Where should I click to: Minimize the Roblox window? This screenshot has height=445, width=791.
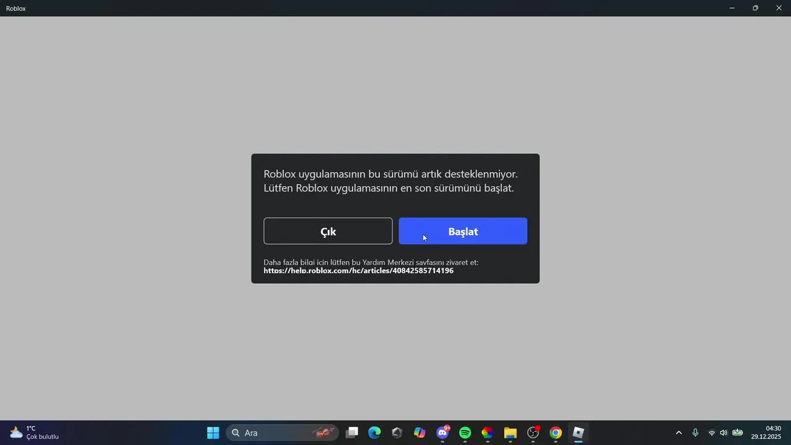point(732,8)
